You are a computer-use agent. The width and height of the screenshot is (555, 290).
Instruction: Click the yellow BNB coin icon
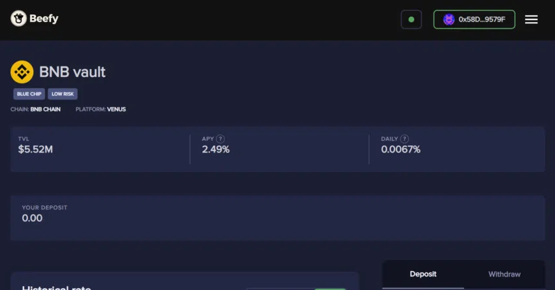pyautogui.click(x=22, y=72)
